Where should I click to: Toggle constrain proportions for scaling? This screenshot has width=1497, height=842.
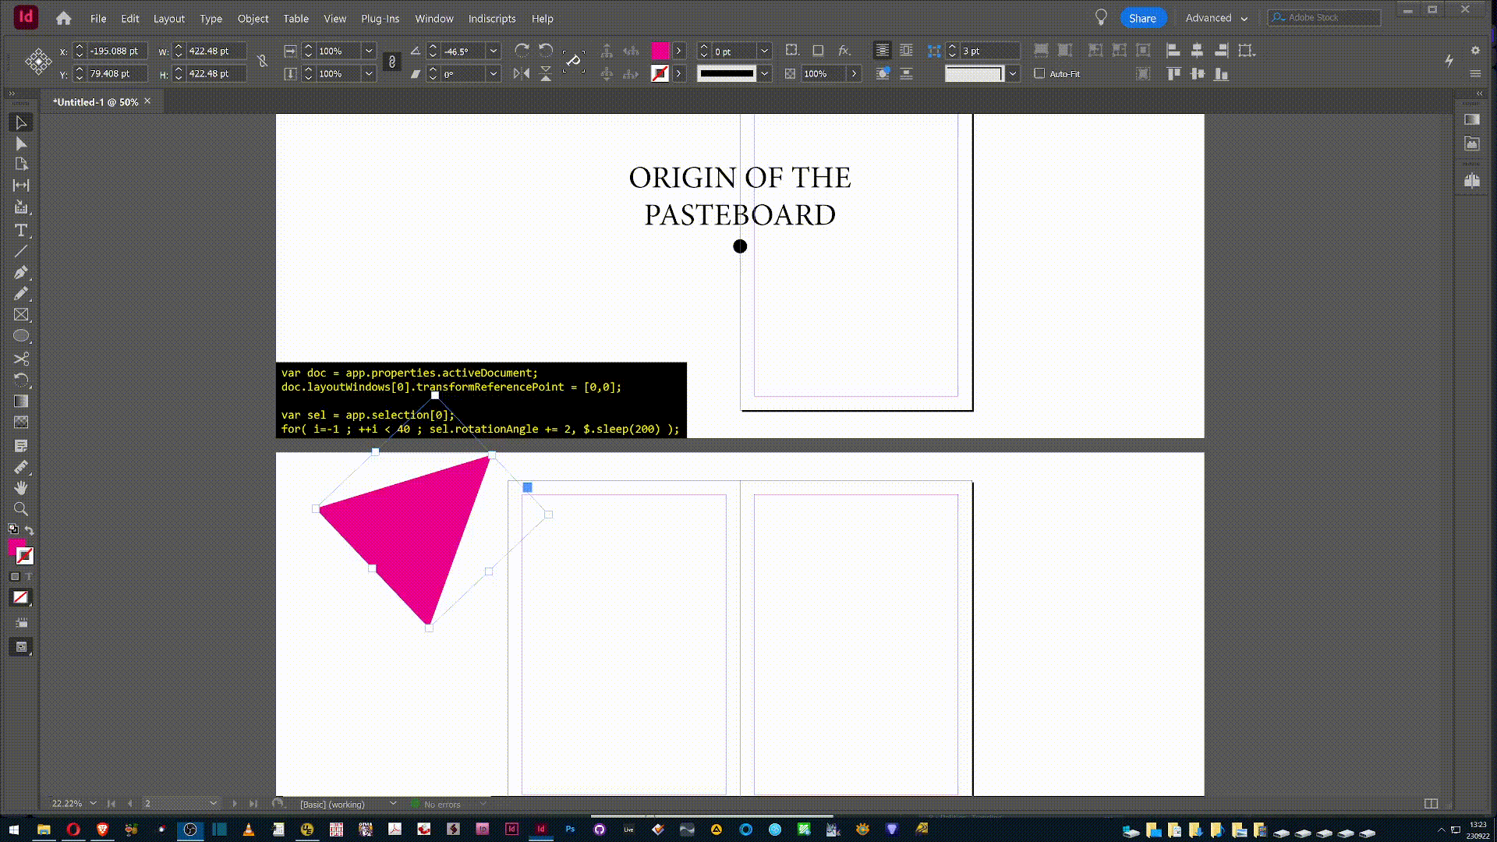coord(392,62)
